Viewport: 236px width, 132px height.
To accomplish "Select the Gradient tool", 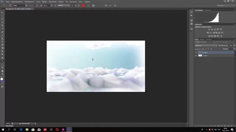I will pyautogui.click(x=2, y=48).
